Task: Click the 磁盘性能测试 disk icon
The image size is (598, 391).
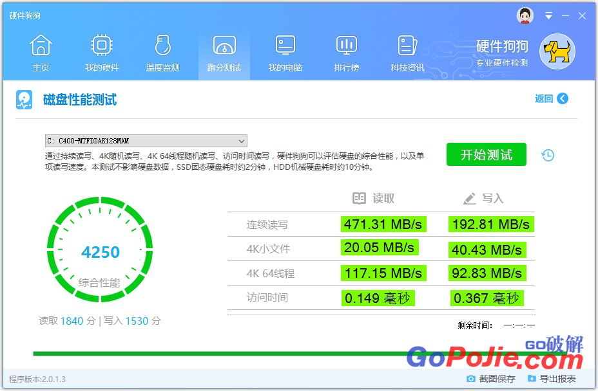Action: pyautogui.click(x=24, y=100)
